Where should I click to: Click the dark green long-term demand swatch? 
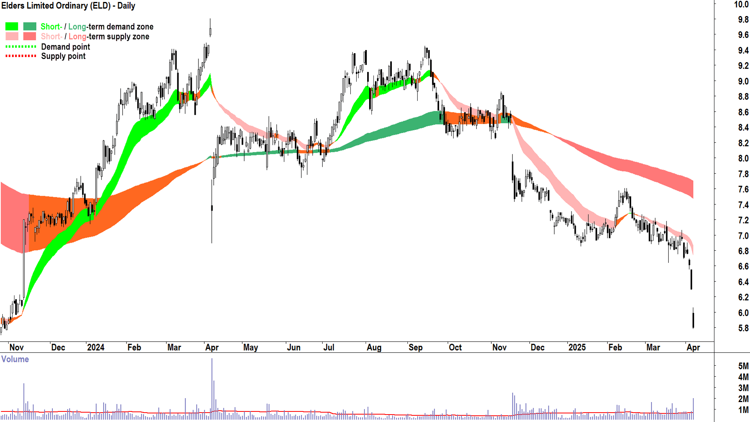[x=30, y=27]
